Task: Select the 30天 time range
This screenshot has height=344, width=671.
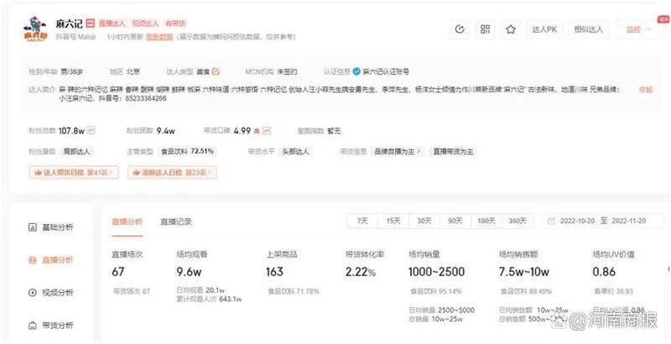Action: click(424, 222)
